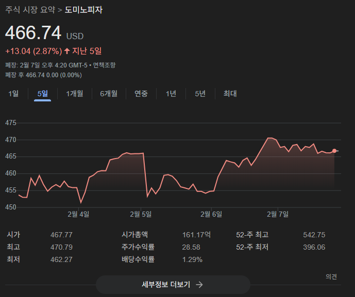Screen dimensions: 355x297
Task: Click the 폐장 후 466.74 after-hours text
Action: (43, 75)
